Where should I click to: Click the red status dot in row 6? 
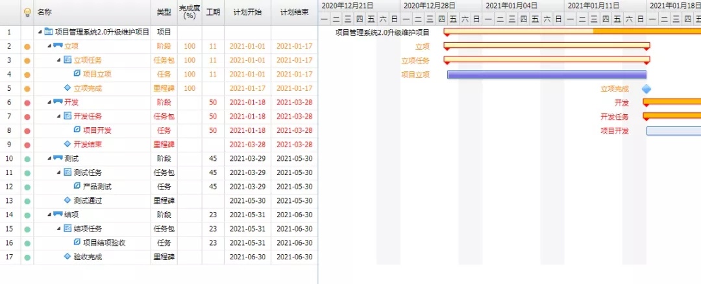coord(27,103)
